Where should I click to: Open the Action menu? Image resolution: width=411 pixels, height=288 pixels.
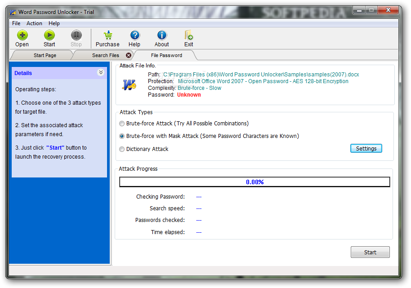coord(34,23)
